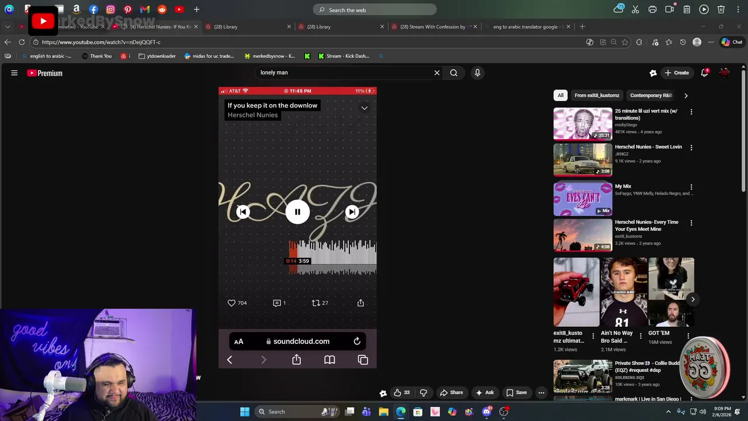Open a new browser tab
The width and height of the screenshot is (748, 421).
pos(583,26)
